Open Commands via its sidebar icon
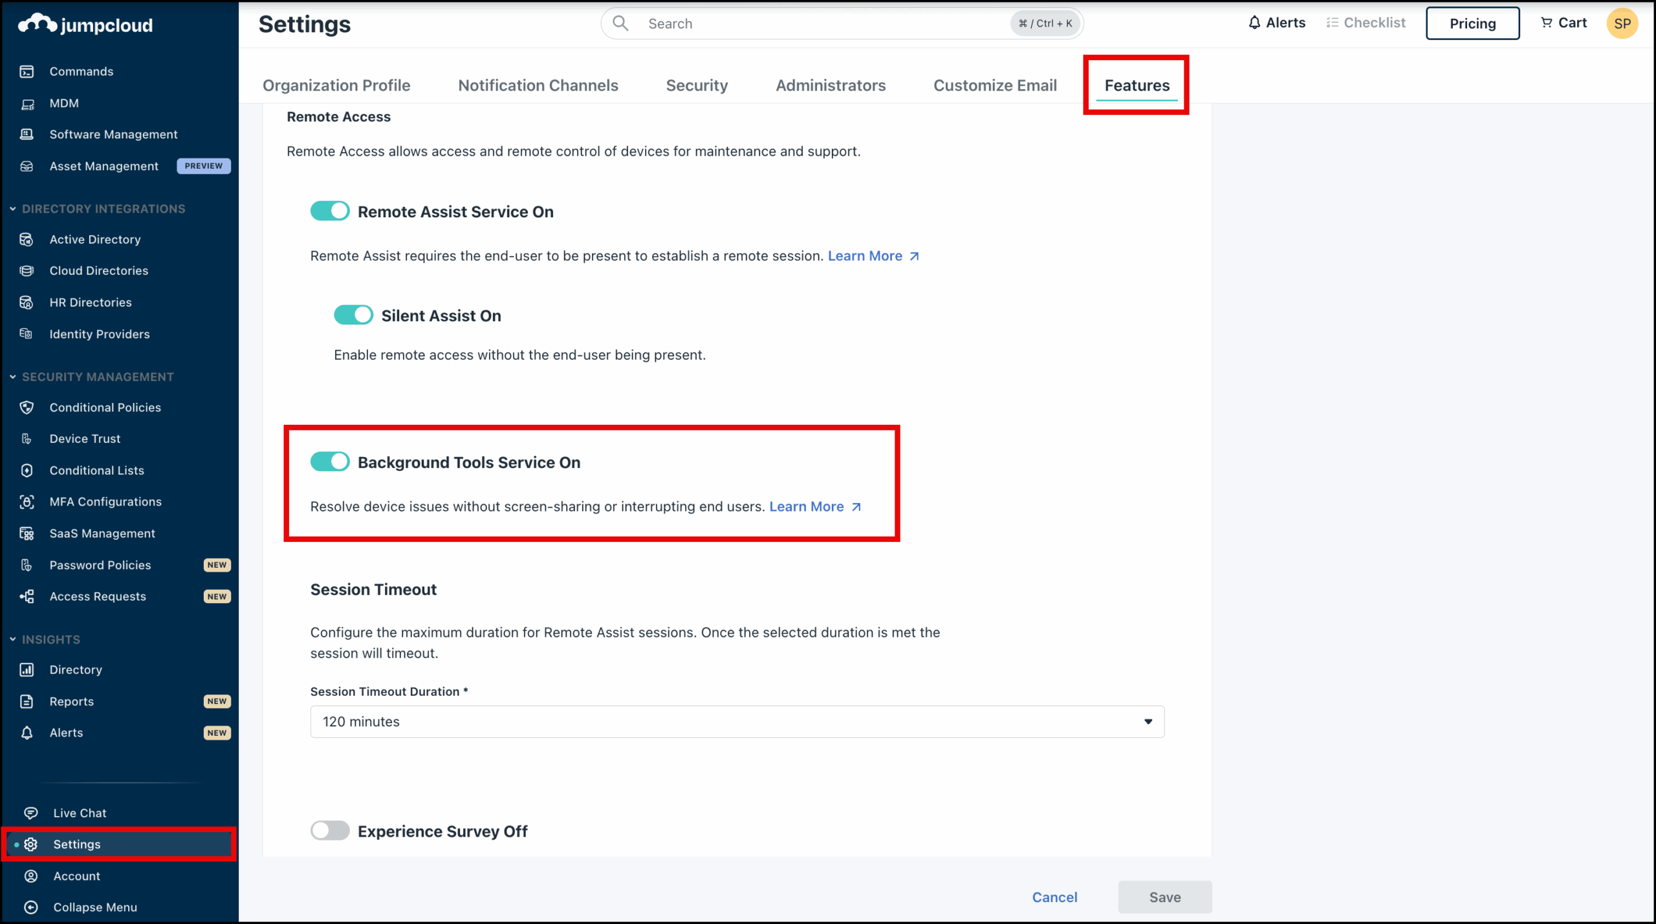 point(27,71)
